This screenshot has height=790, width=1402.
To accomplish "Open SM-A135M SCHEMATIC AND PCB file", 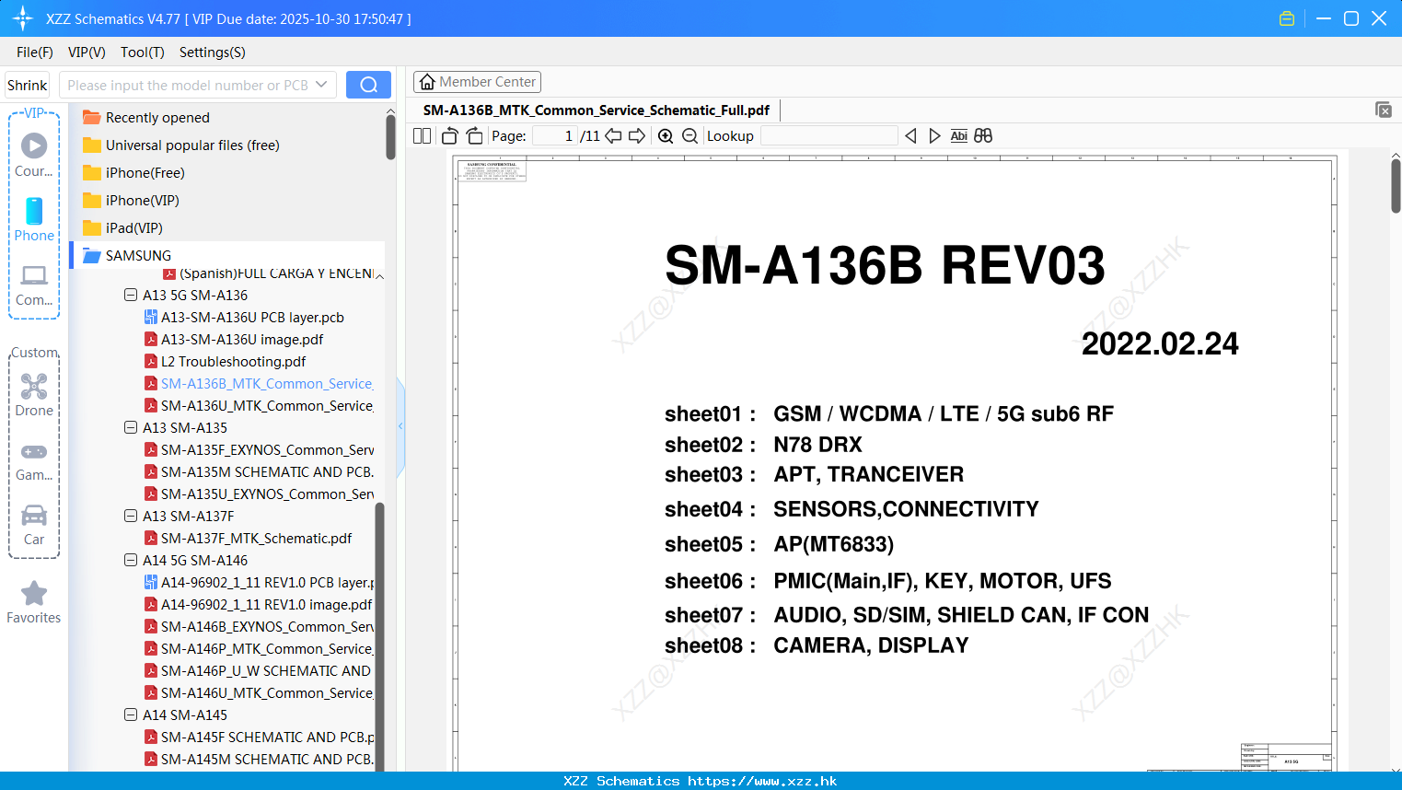I will coord(259,471).
